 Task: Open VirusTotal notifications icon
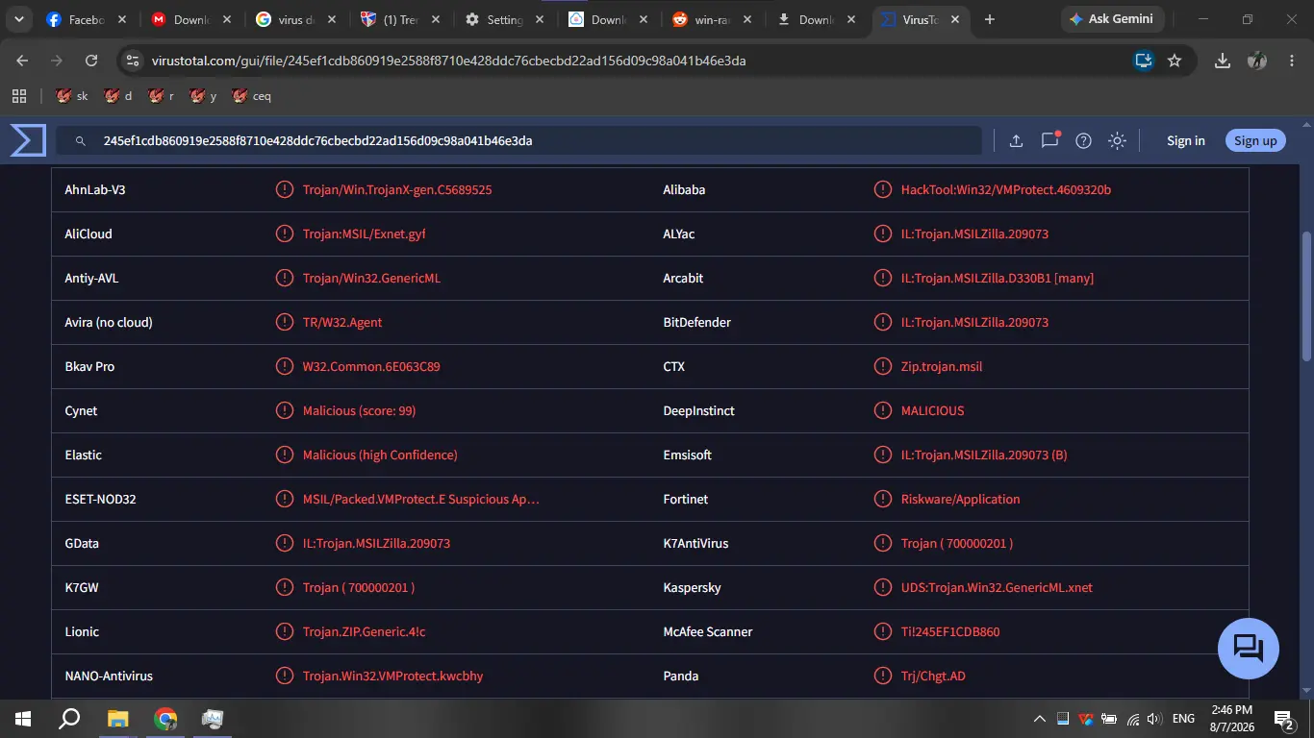(1049, 140)
